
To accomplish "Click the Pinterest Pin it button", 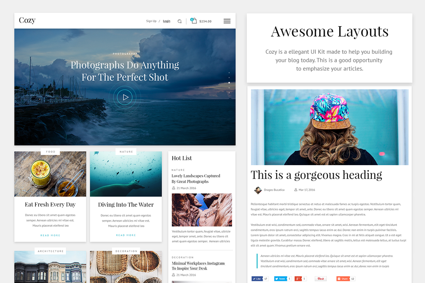I will [x=321, y=279].
